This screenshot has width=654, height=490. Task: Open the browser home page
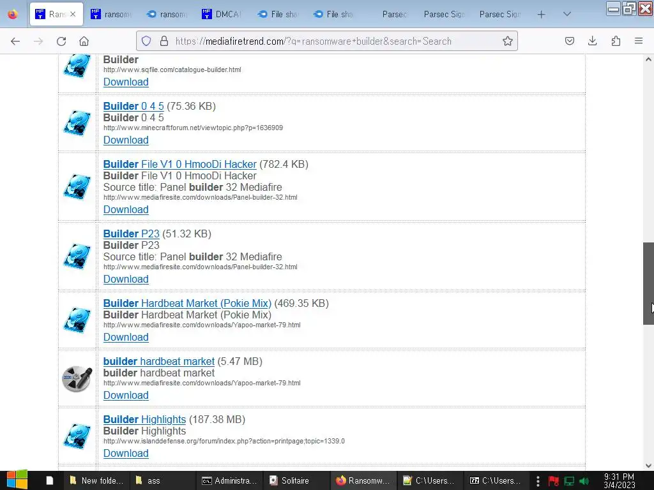(84, 41)
